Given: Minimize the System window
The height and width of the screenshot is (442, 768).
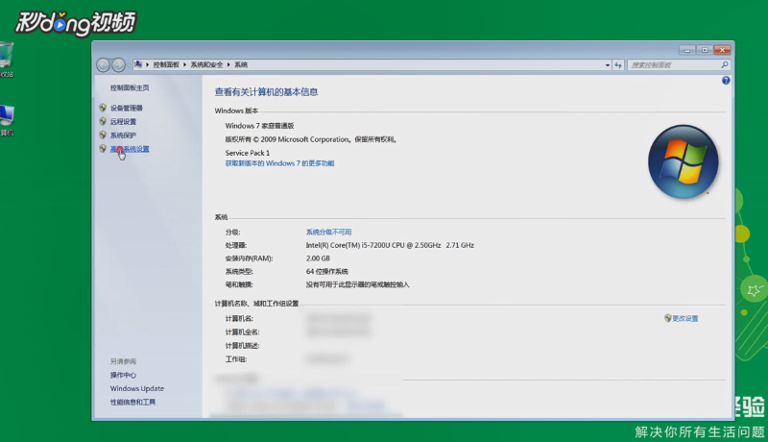Looking at the screenshot, I should (686, 50).
